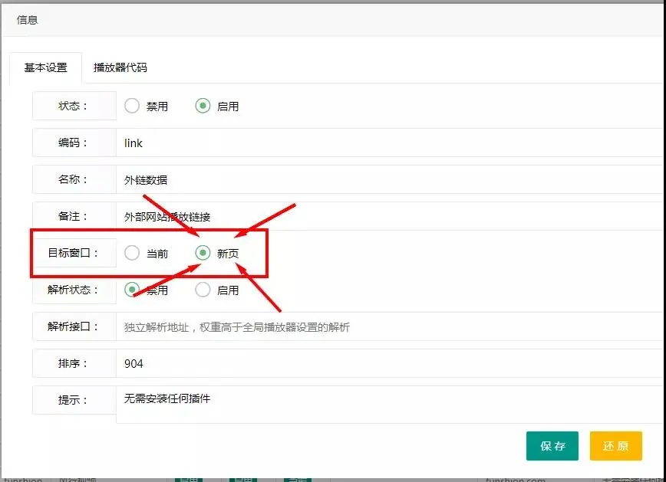
Task: Click the 目标窗口 field label
Action: coord(74,253)
